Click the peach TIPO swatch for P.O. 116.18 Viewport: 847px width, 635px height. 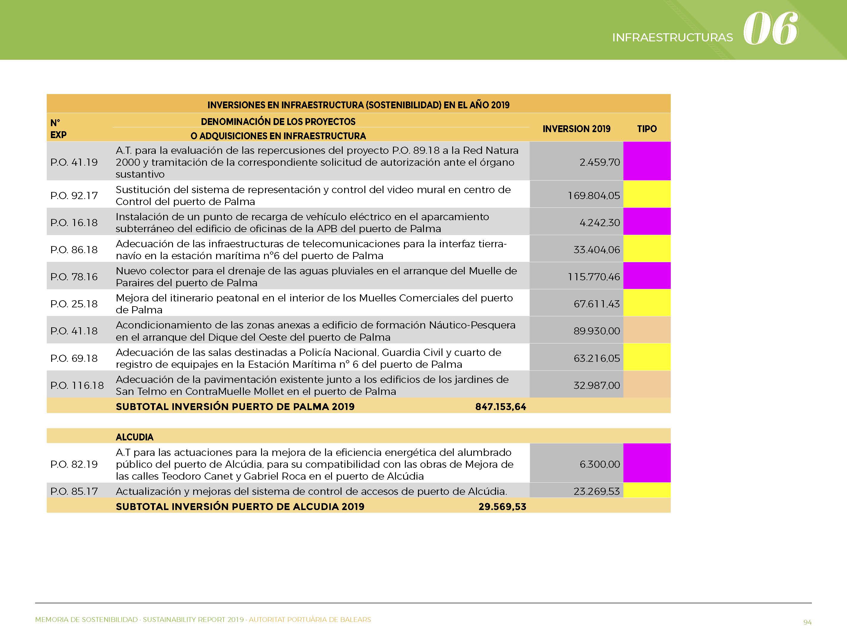(x=647, y=384)
